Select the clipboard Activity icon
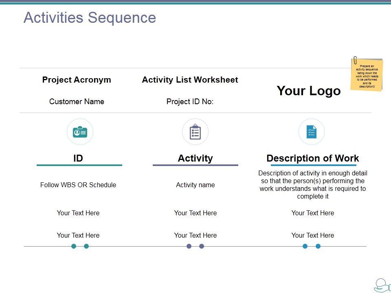This screenshot has width=391, height=293. (195, 132)
